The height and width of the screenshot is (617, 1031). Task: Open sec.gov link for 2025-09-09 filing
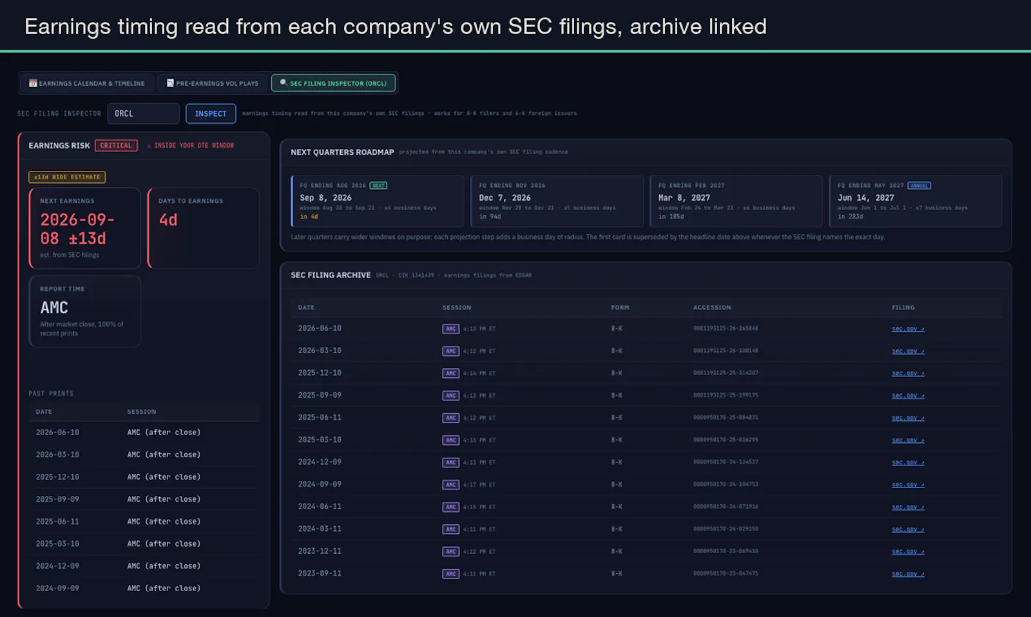coord(908,396)
